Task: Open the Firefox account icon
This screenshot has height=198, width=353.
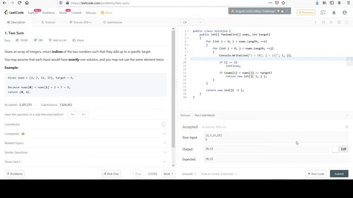Action: [x=339, y=3]
